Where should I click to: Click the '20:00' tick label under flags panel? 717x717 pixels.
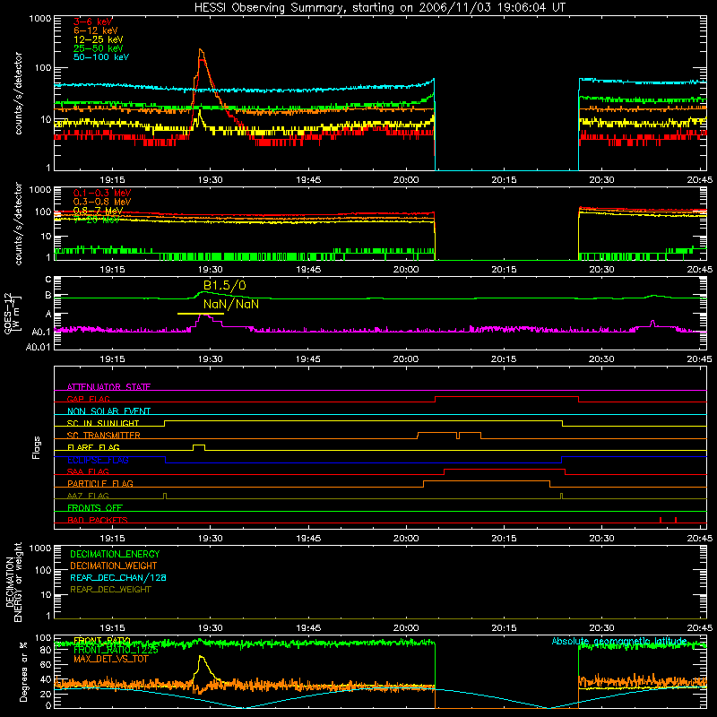point(406,539)
